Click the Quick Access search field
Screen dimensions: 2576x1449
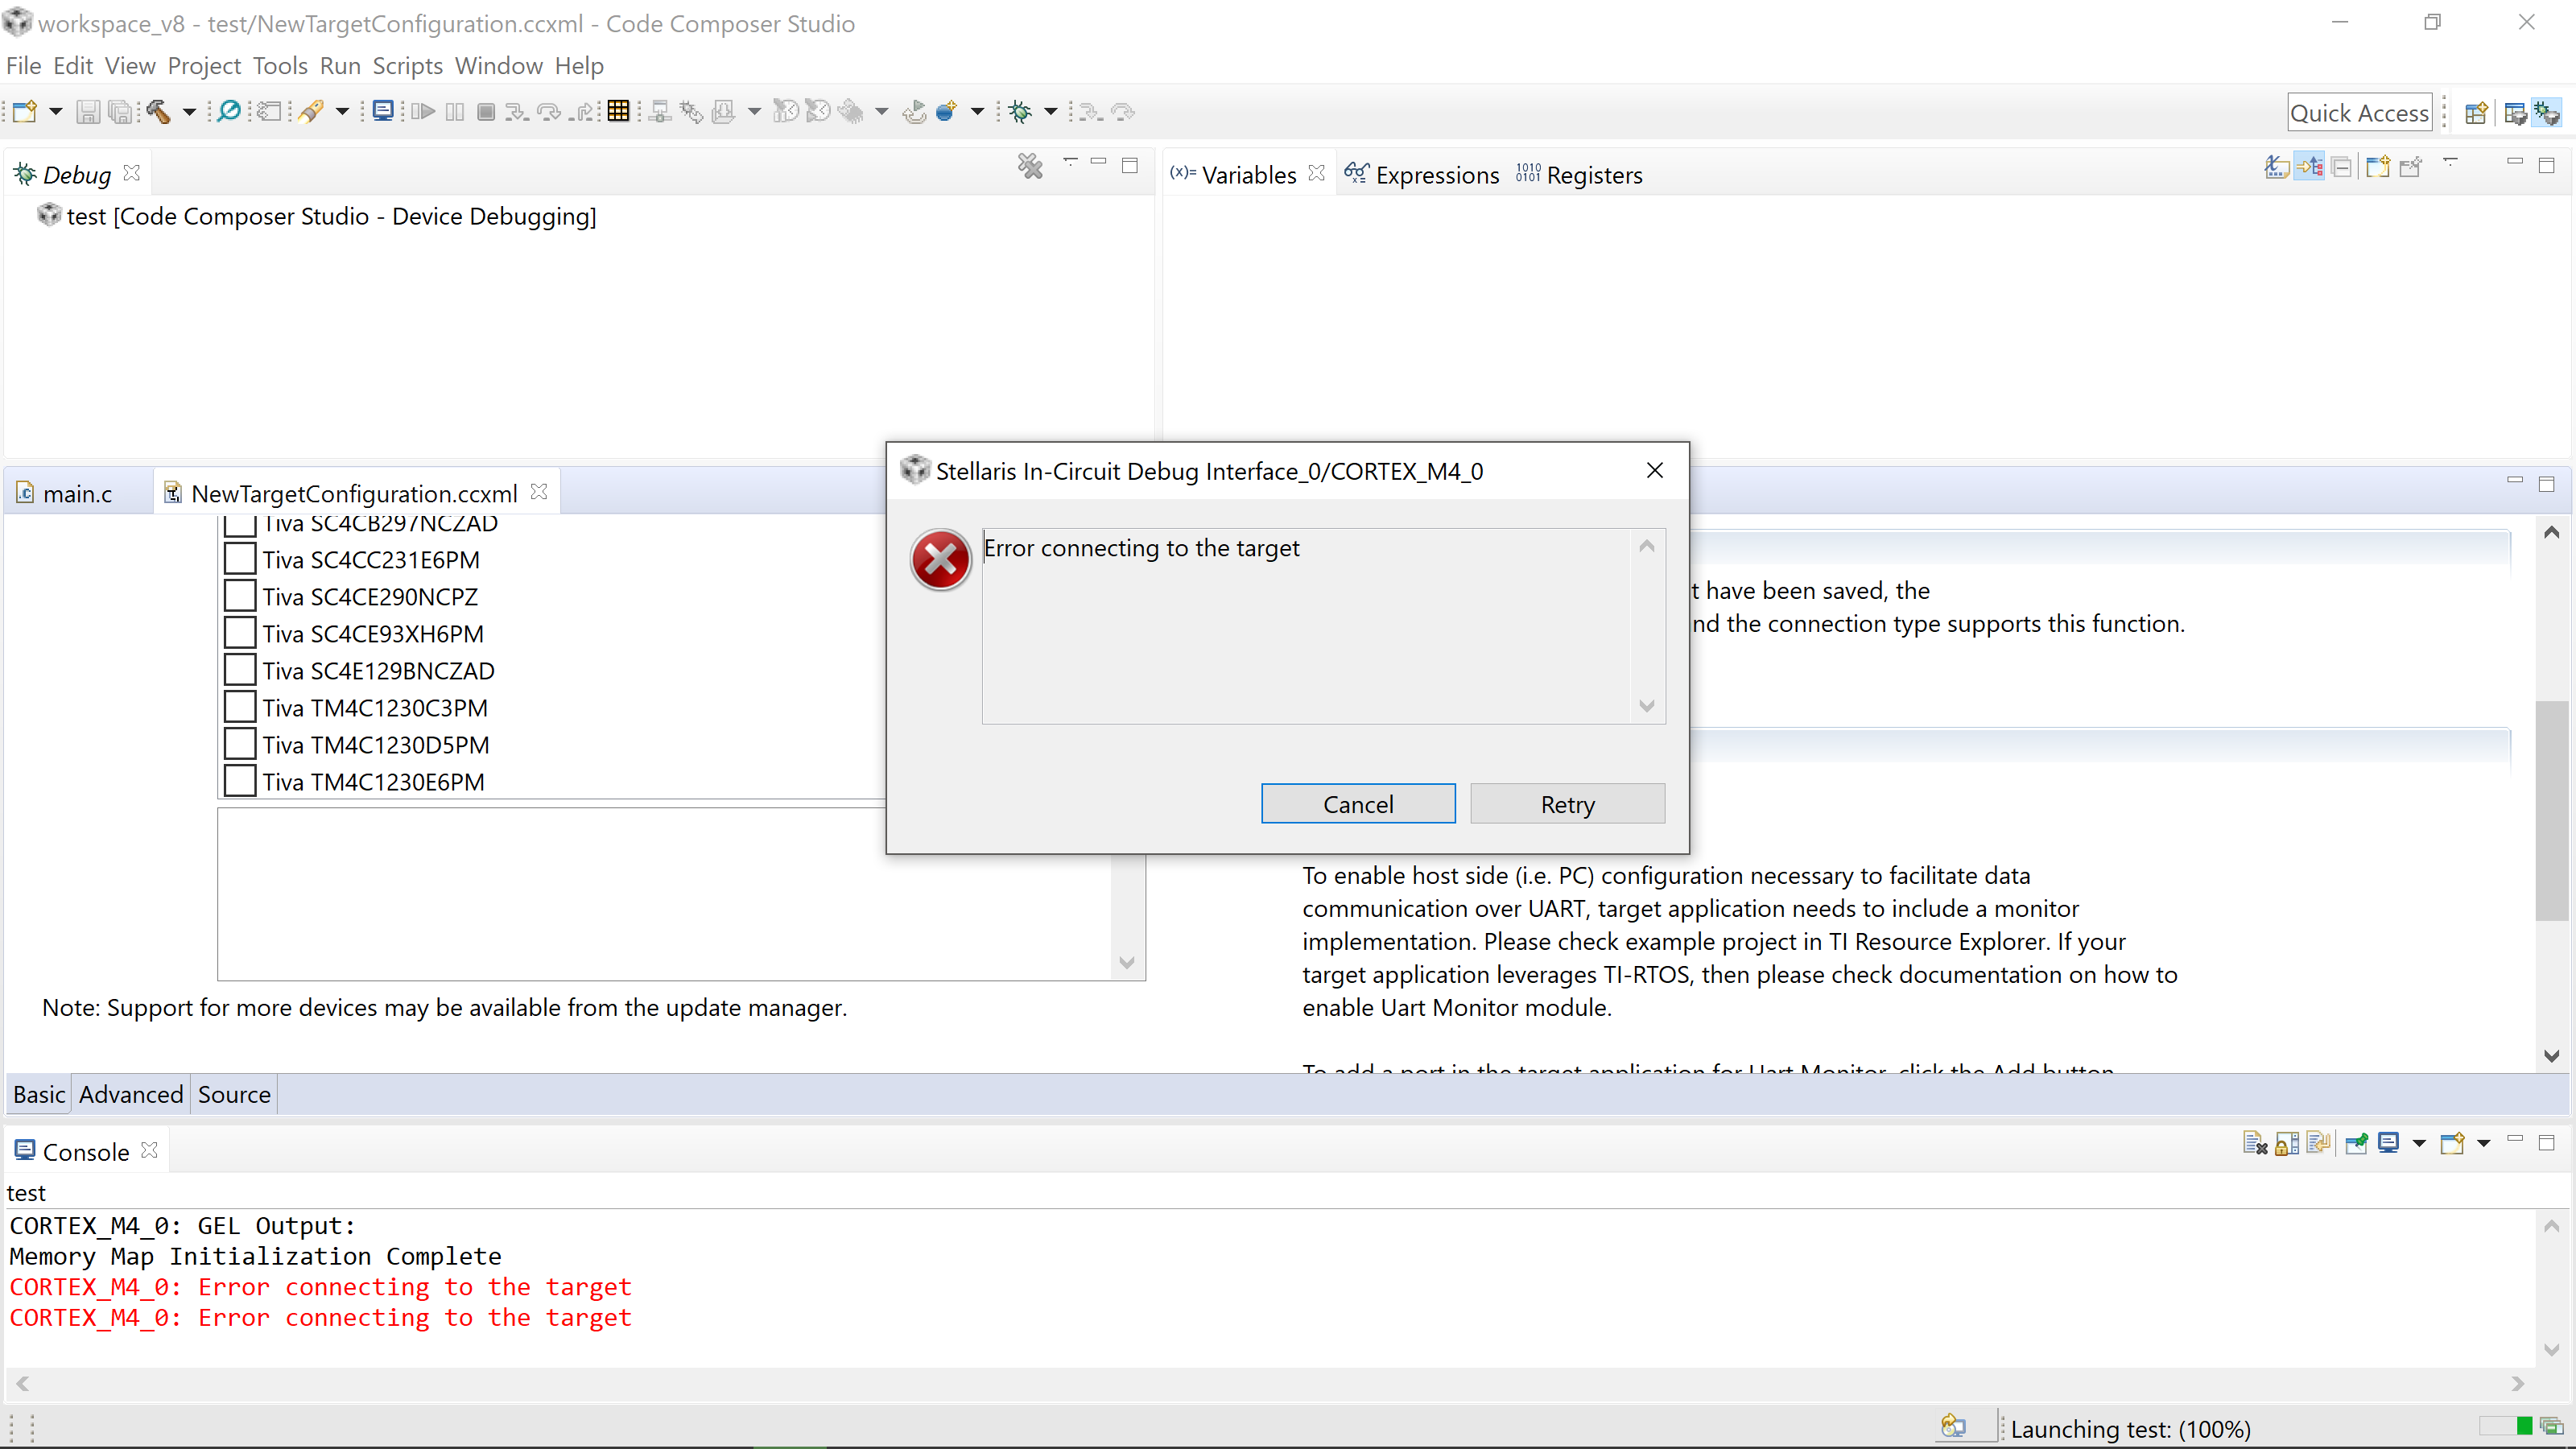coord(2359,113)
